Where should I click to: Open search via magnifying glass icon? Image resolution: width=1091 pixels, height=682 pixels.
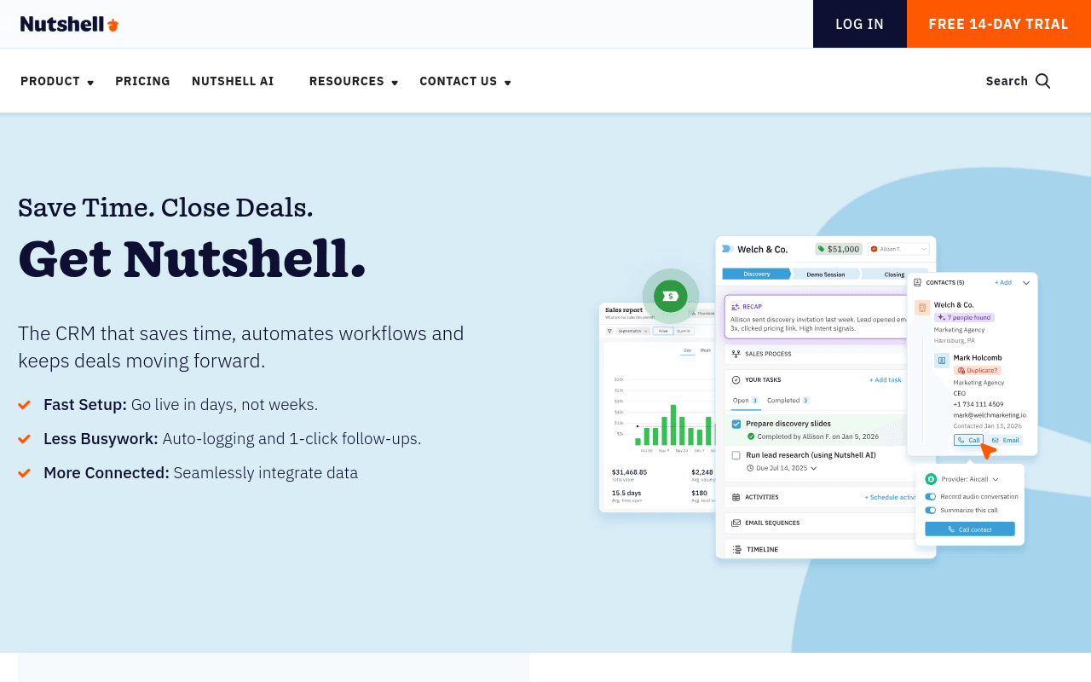pos(1043,81)
